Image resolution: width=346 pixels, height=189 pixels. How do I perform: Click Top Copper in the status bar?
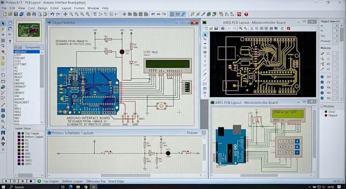coord(51,181)
